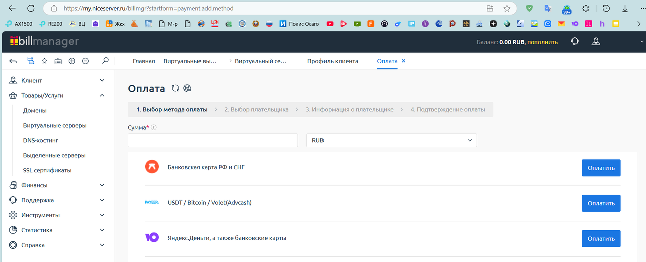
Task: Switch to the Главная tab
Action: coord(144,61)
